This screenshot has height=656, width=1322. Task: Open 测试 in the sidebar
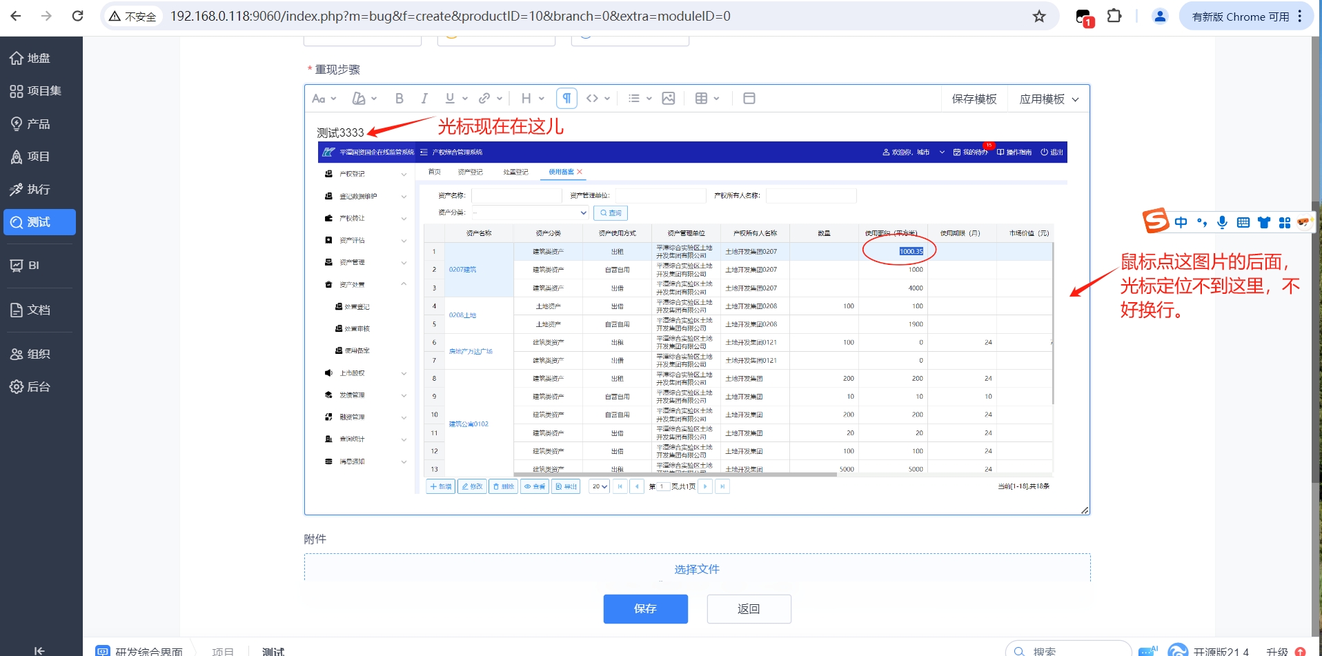(39, 222)
